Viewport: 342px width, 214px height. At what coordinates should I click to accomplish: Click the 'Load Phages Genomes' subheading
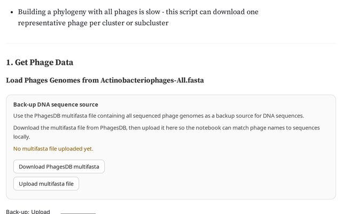point(48,80)
